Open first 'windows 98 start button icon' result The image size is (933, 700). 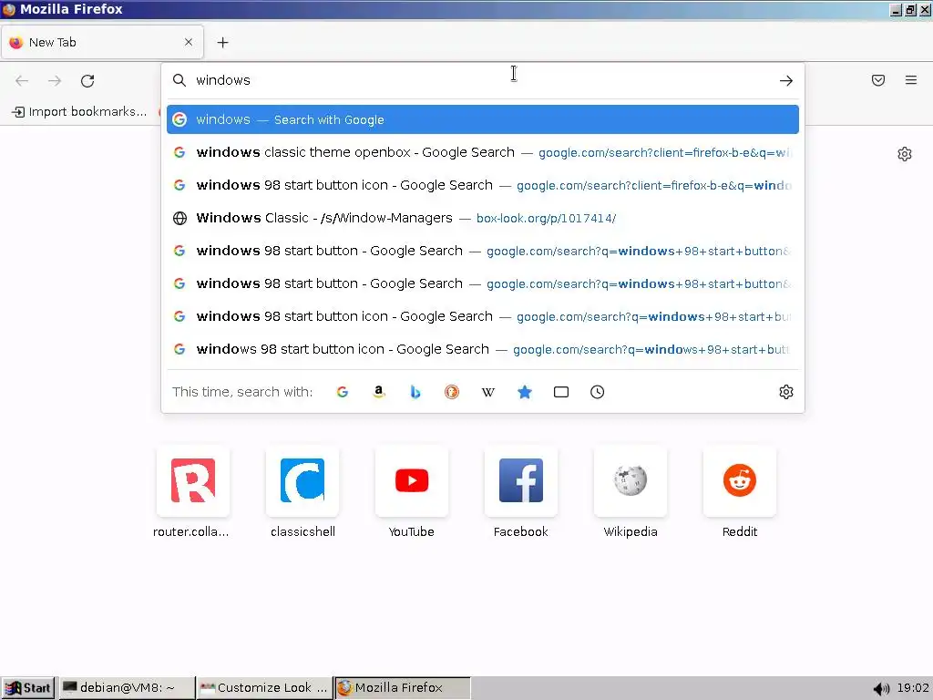point(483,185)
